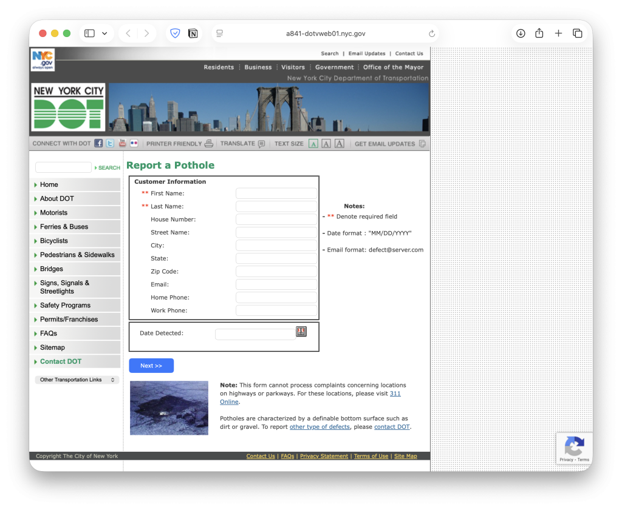The height and width of the screenshot is (510, 622).
Task: Click the Flickr icon
Action: click(x=134, y=144)
